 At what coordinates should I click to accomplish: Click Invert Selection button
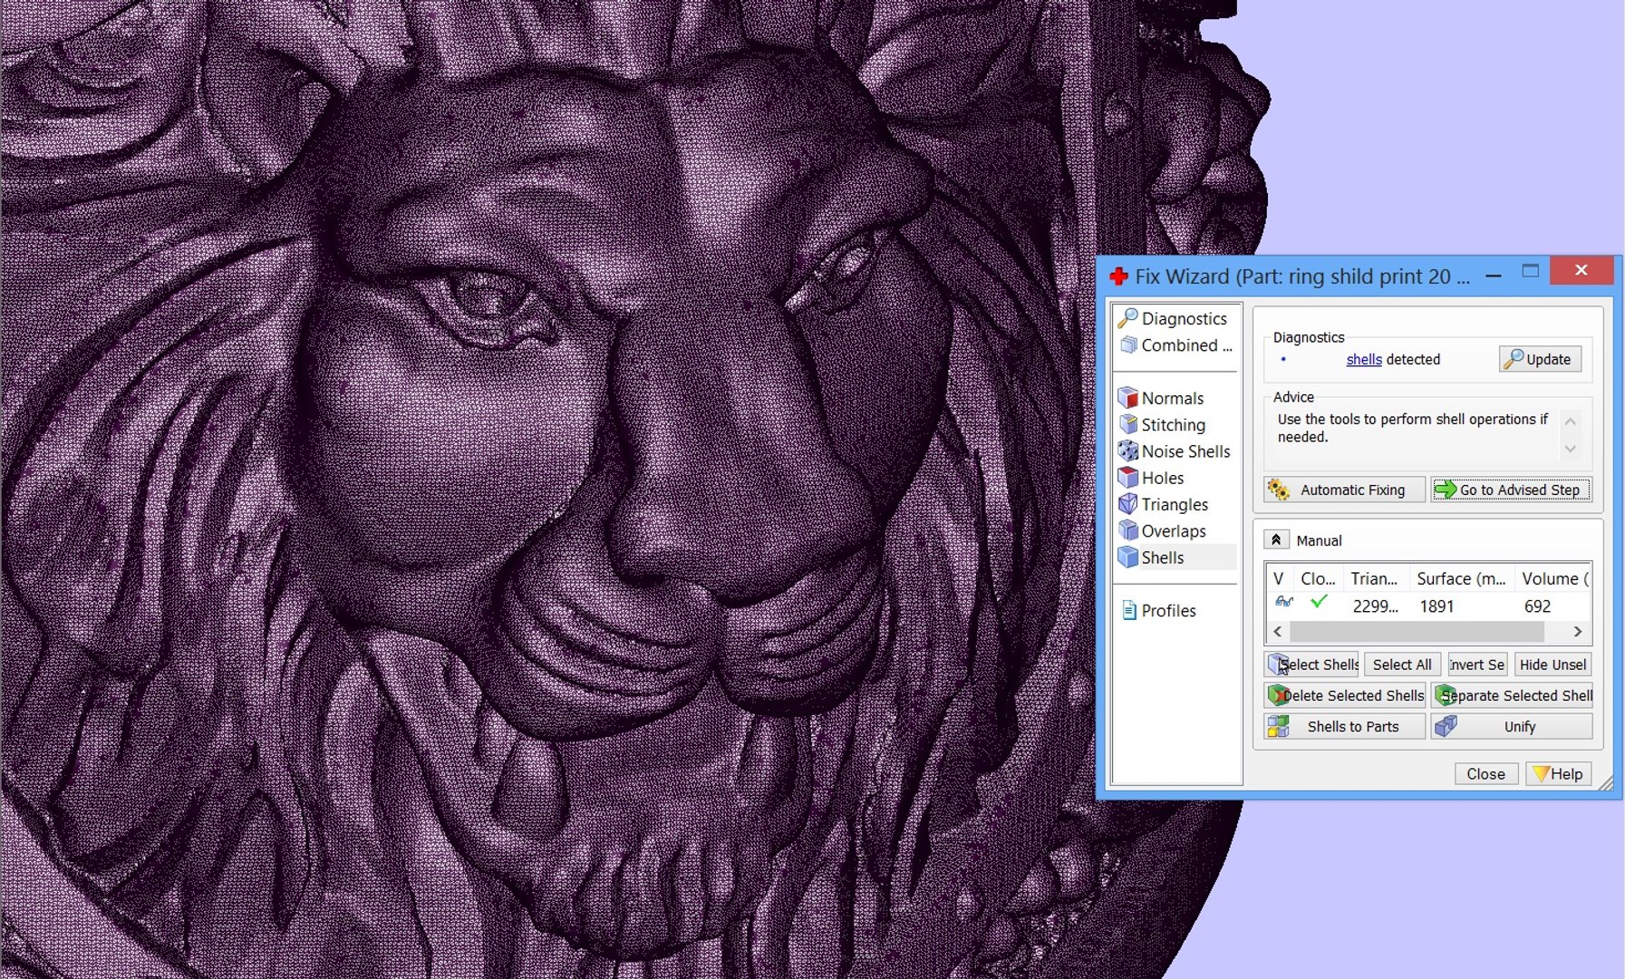(x=1476, y=664)
